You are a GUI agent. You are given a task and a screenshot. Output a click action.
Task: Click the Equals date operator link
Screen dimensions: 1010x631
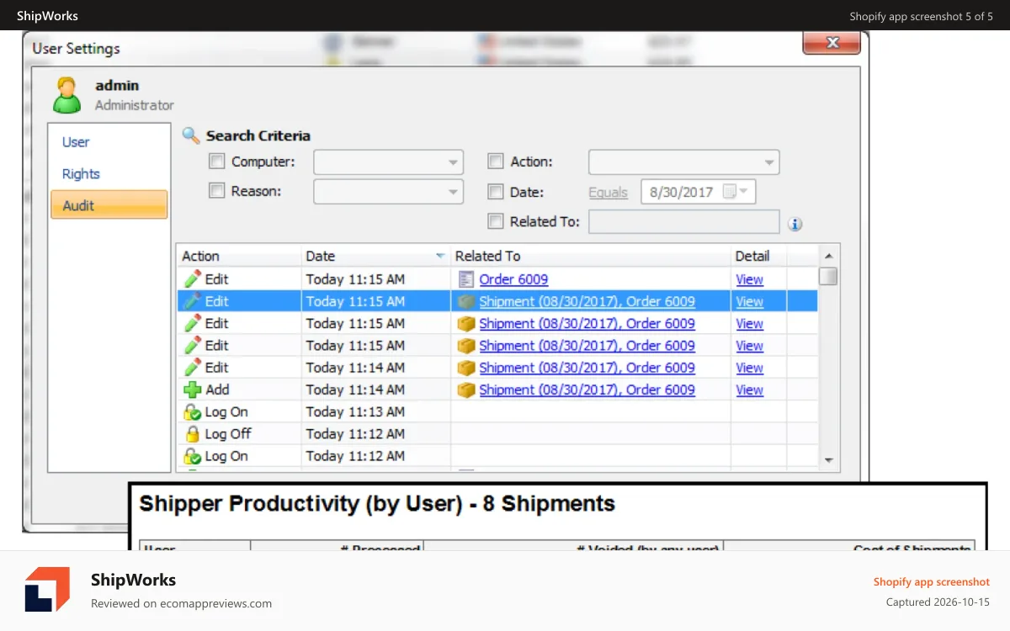(608, 193)
